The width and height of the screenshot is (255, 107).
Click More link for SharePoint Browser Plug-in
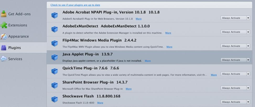coord(129,89)
